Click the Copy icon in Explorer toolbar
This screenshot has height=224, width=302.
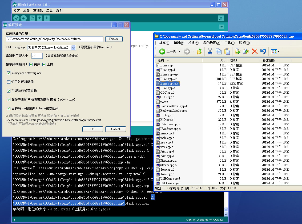(x=219, y=51)
